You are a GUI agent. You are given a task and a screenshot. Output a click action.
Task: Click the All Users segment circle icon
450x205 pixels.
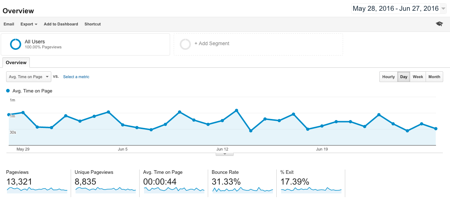[x=16, y=44]
